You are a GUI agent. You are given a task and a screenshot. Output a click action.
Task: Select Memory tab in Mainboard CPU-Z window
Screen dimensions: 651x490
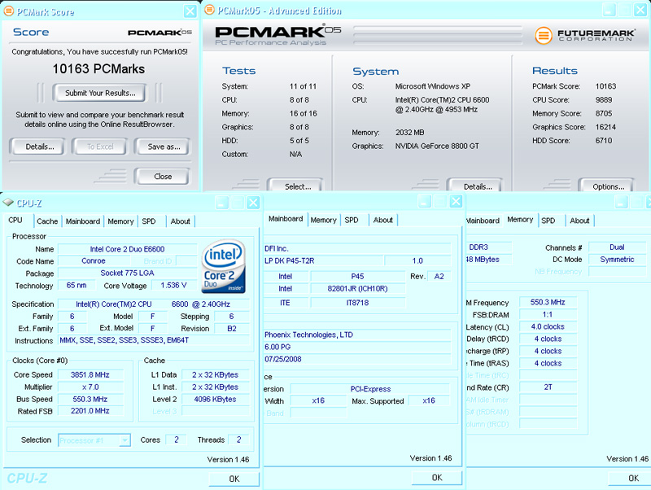[x=323, y=220]
